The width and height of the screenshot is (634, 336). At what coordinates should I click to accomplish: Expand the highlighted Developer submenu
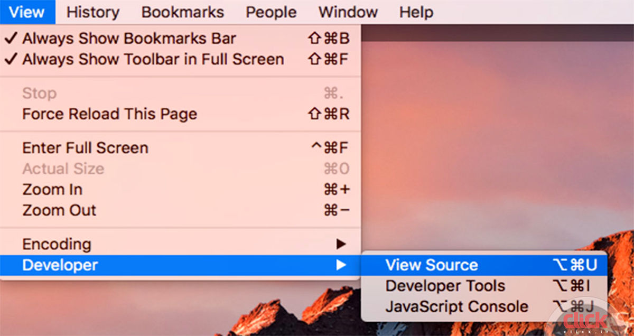point(60,265)
